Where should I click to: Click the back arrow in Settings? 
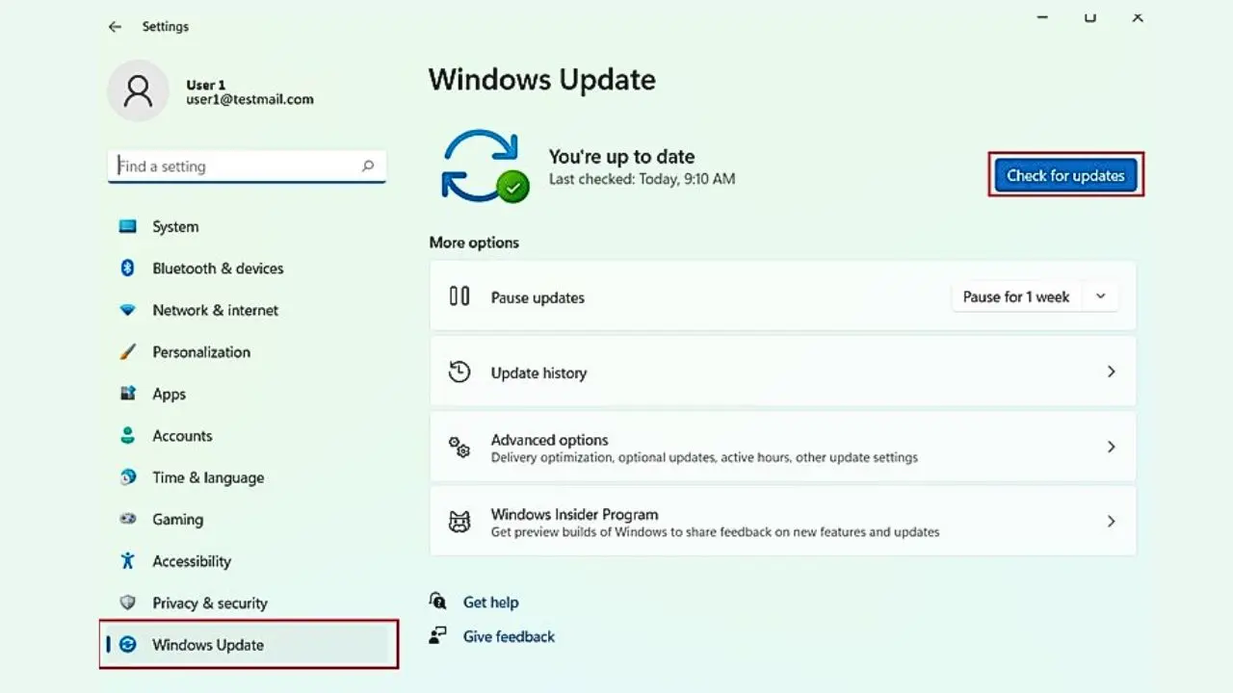[x=115, y=27]
